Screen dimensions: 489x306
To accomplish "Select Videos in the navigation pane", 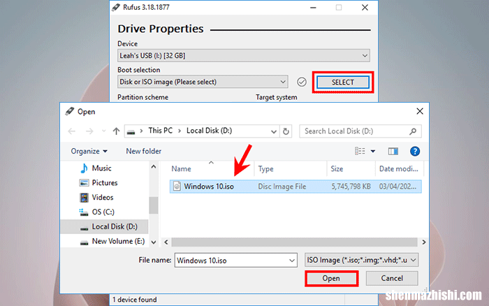I will [102, 198].
